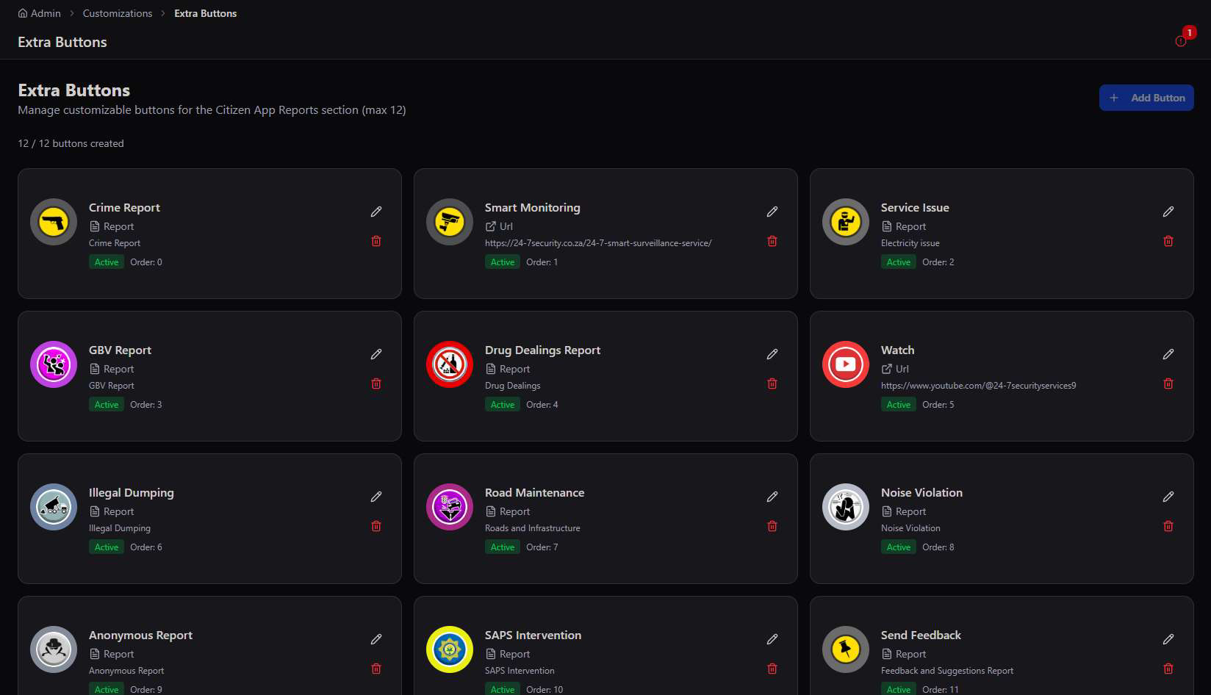
Task: Delete the Noise Violation button
Action: pos(1168,526)
